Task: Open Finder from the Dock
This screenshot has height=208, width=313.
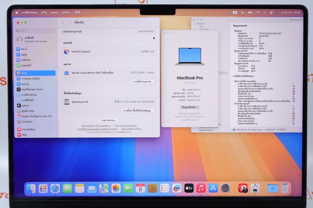Action: tap(31, 188)
